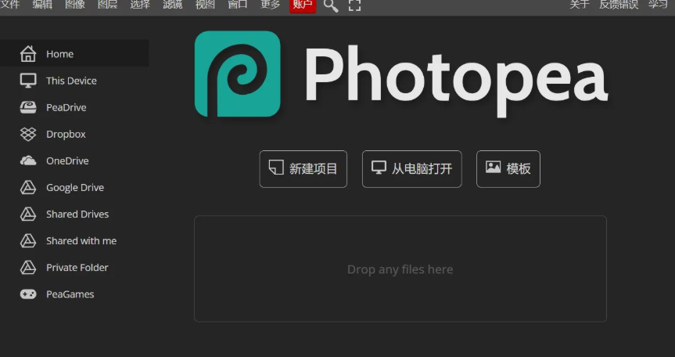Click the Shared Drives triangle icon
Screen dimensions: 675x357
[28, 214]
